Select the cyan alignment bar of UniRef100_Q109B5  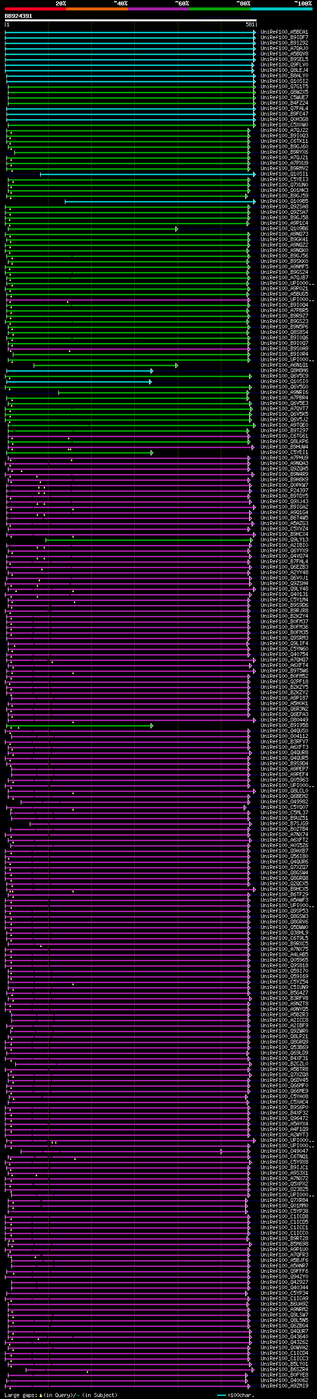160,201
